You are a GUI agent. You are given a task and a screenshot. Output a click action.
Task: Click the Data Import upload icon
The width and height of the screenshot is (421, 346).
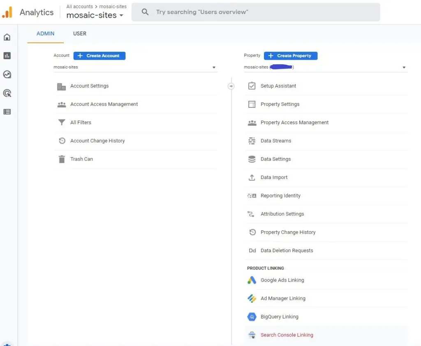252,177
